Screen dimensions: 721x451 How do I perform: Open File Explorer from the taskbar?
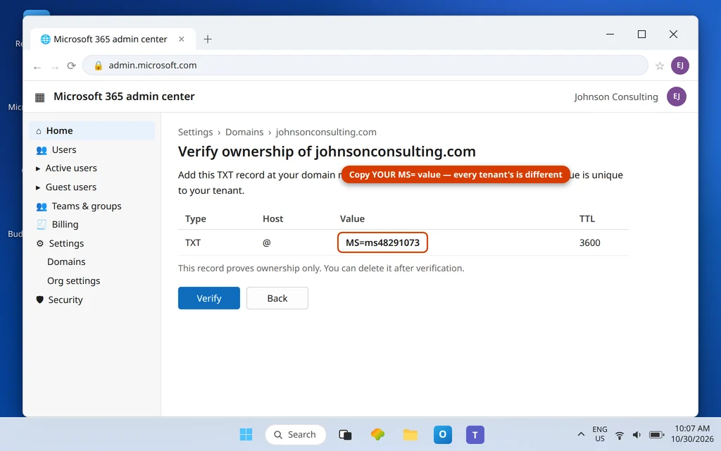[x=410, y=434]
